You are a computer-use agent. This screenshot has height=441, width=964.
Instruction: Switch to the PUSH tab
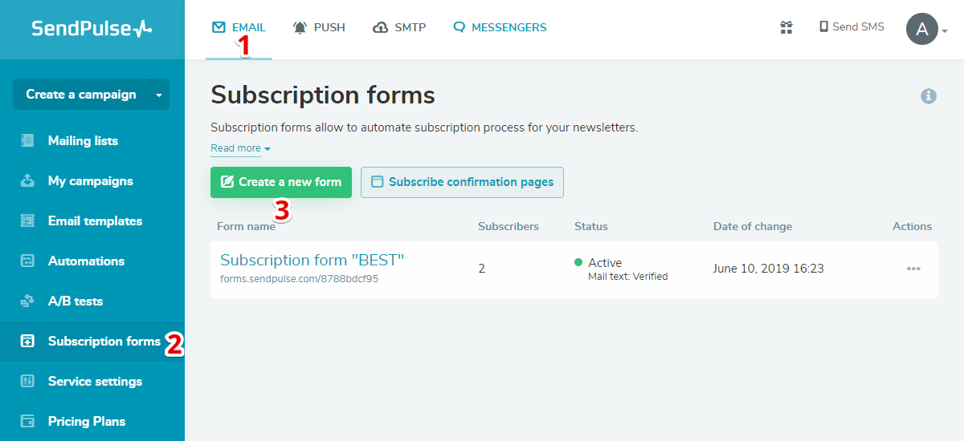[x=320, y=27]
